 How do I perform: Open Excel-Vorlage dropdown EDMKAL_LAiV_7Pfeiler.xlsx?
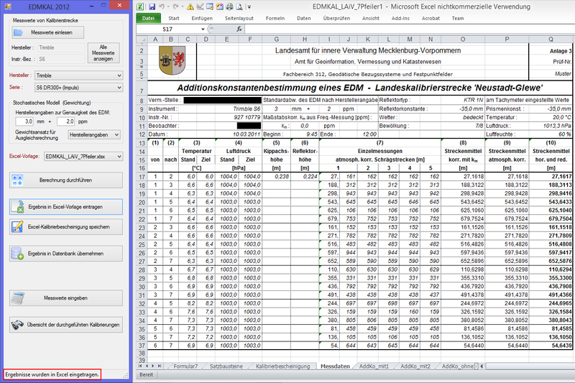click(x=83, y=157)
